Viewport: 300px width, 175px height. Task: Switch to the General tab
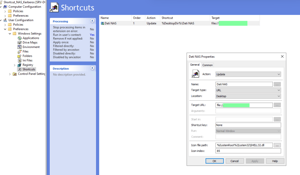195,65
